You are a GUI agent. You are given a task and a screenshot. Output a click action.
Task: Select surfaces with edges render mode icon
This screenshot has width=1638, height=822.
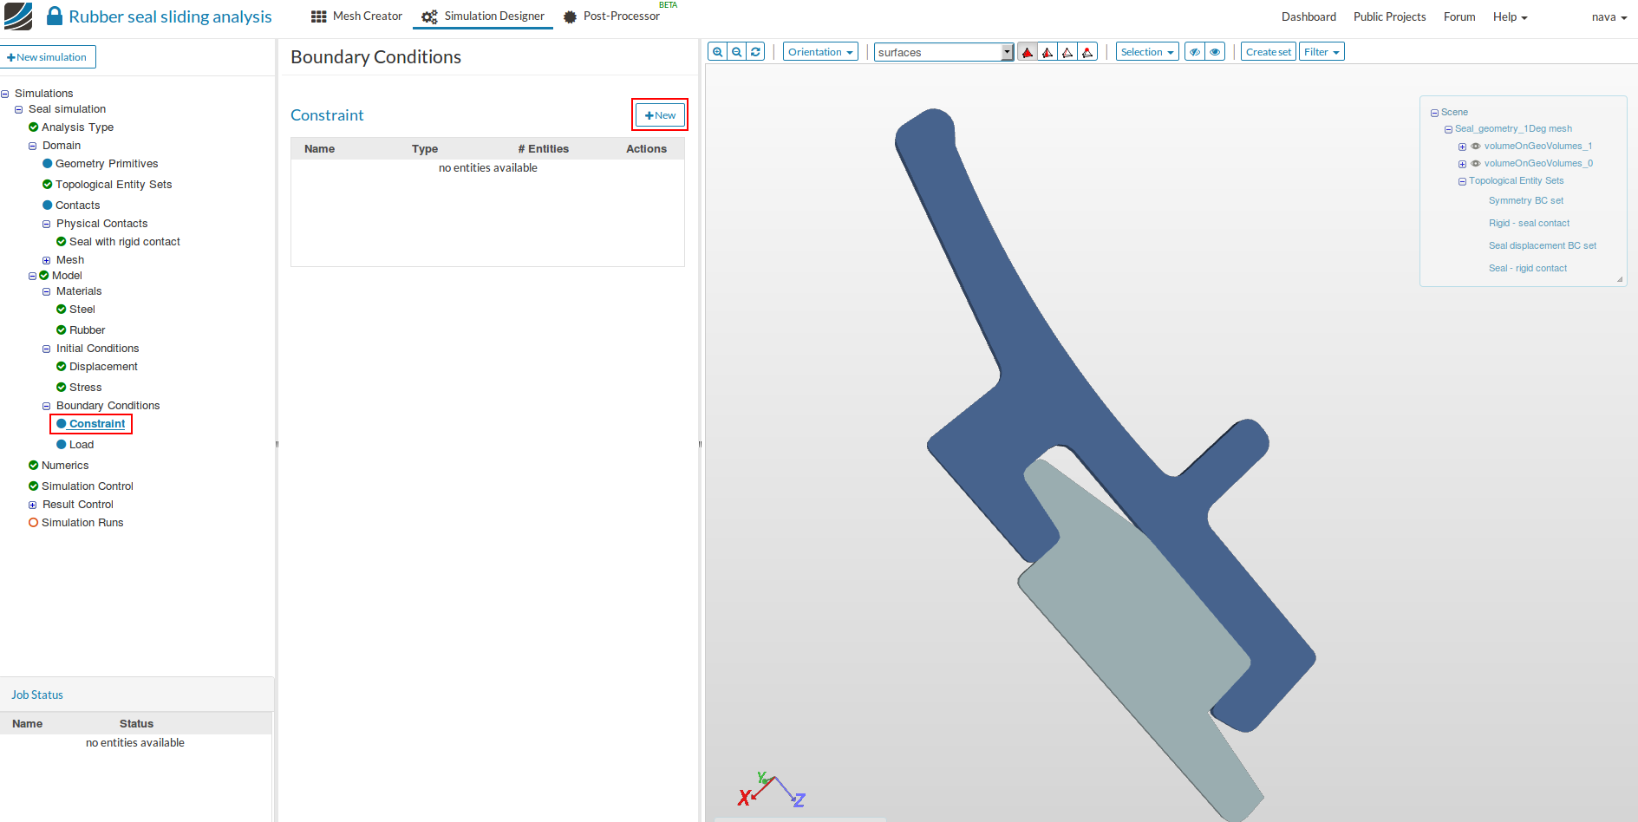coord(1047,52)
